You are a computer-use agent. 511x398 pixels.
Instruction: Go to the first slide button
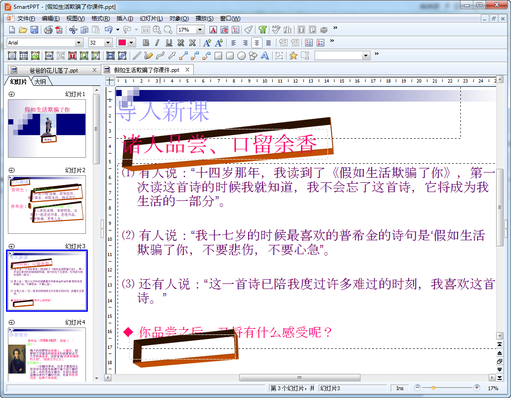click(x=499, y=344)
